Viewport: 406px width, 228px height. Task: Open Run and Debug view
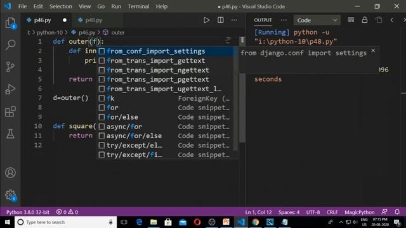click(x=10, y=89)
